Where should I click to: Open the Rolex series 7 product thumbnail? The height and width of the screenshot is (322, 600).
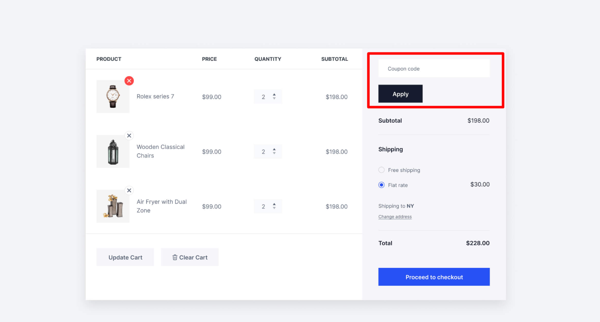pos(113,97)
